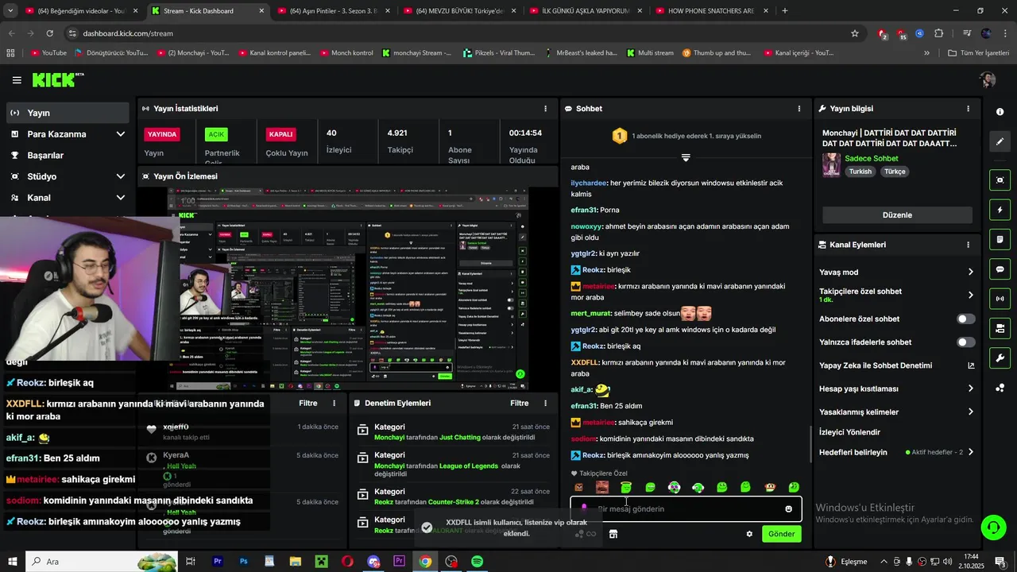The height and width of the screenshot is (572, 1017).
Task: Toggle the broadcast signal widget icon
Action: 1000,299
